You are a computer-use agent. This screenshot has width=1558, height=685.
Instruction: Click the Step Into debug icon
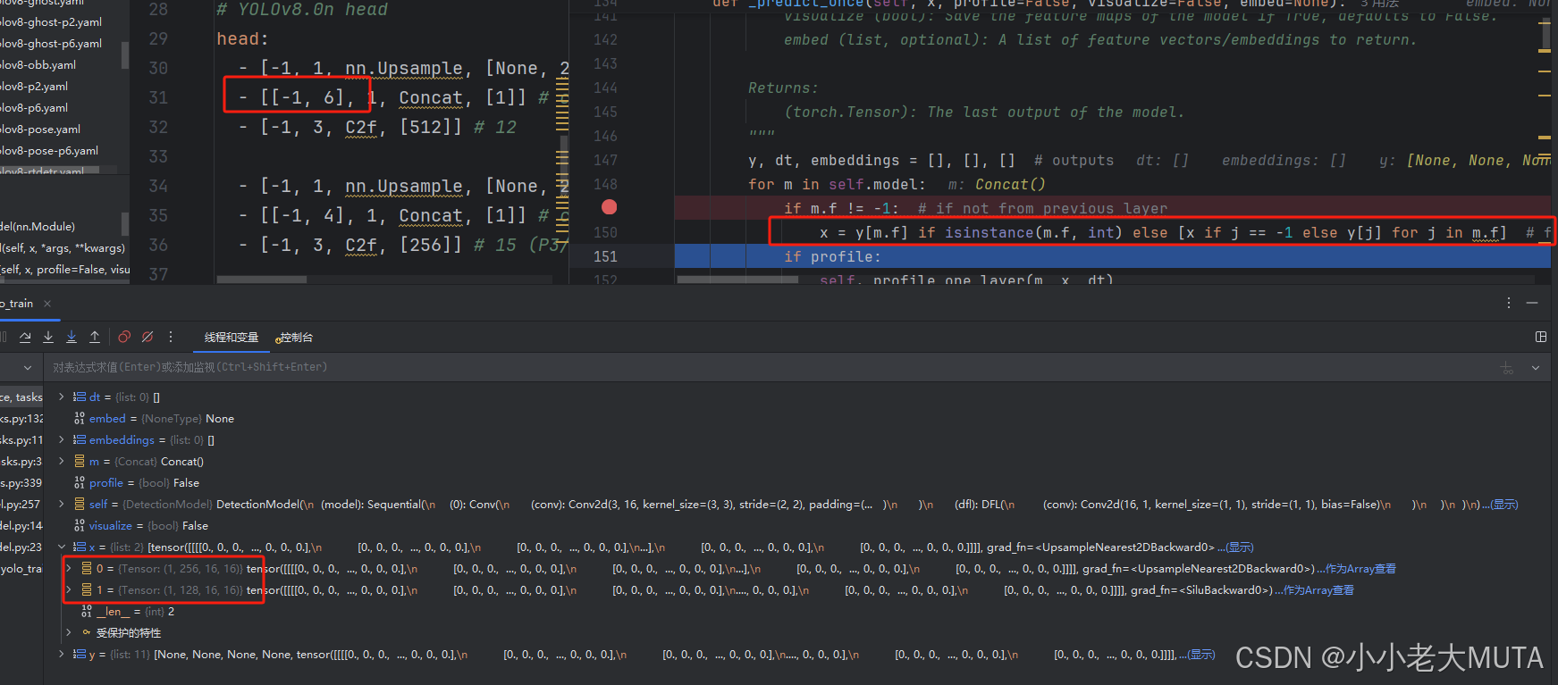point(48,337)
